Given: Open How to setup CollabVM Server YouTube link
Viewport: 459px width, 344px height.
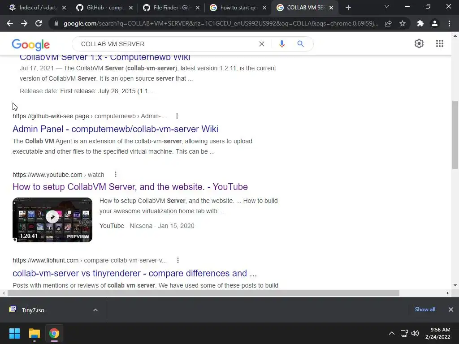Looking at the screenshot, I should click(x=130, y=187).
